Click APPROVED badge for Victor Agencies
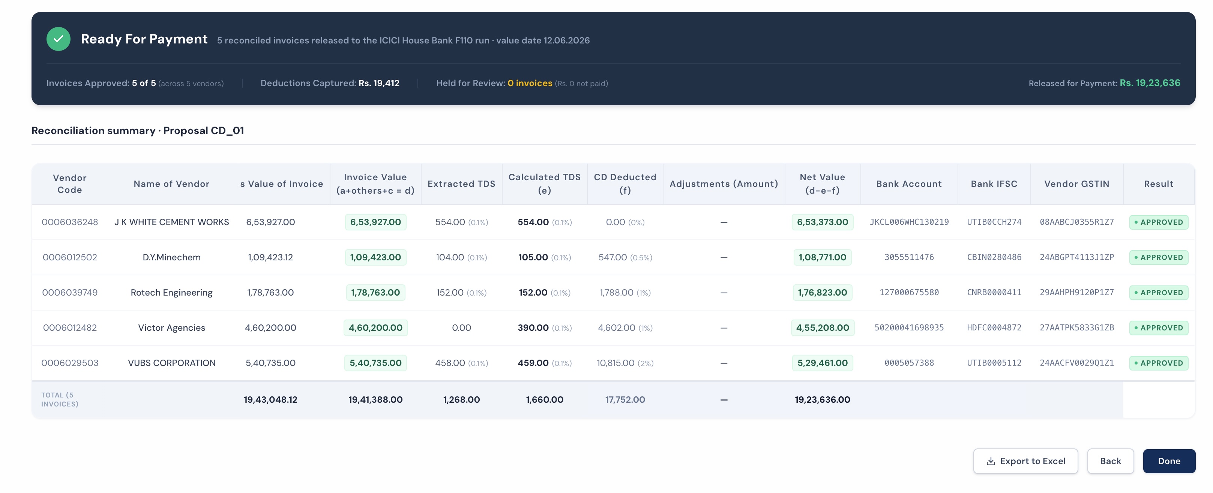The height and width of the screenshot is (493, 1213). pyautogui.click(x=1158, y=328)
